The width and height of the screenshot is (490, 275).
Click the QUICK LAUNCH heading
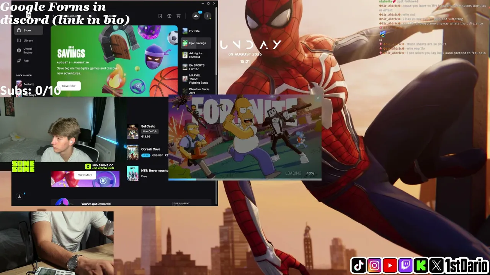[24, 75]
